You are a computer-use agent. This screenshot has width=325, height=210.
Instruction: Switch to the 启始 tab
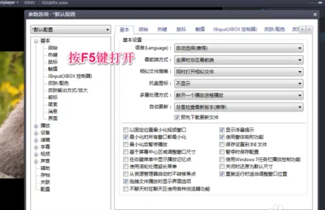coord(143,29)
